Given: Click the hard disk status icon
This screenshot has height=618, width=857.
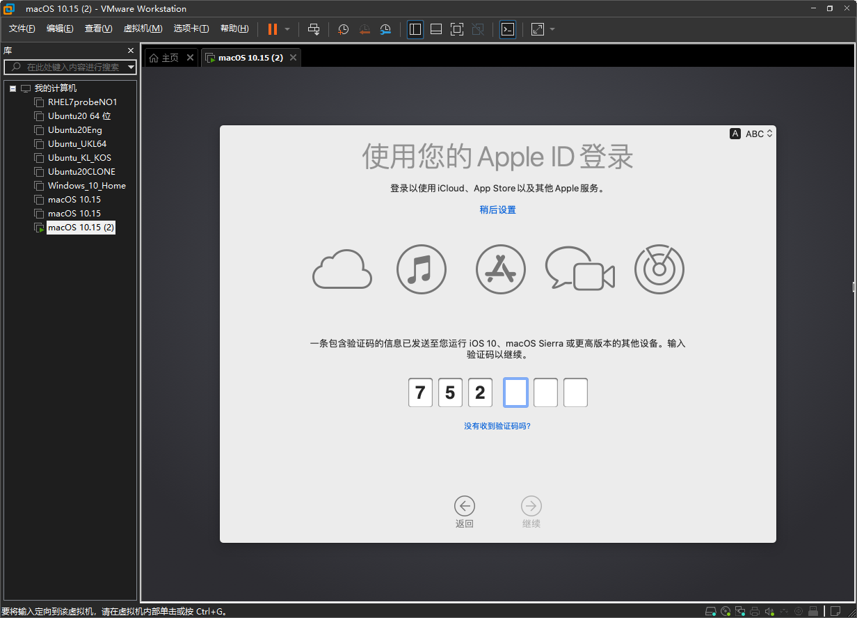Looking at the screenshot, I should click(x=711, y=610).
